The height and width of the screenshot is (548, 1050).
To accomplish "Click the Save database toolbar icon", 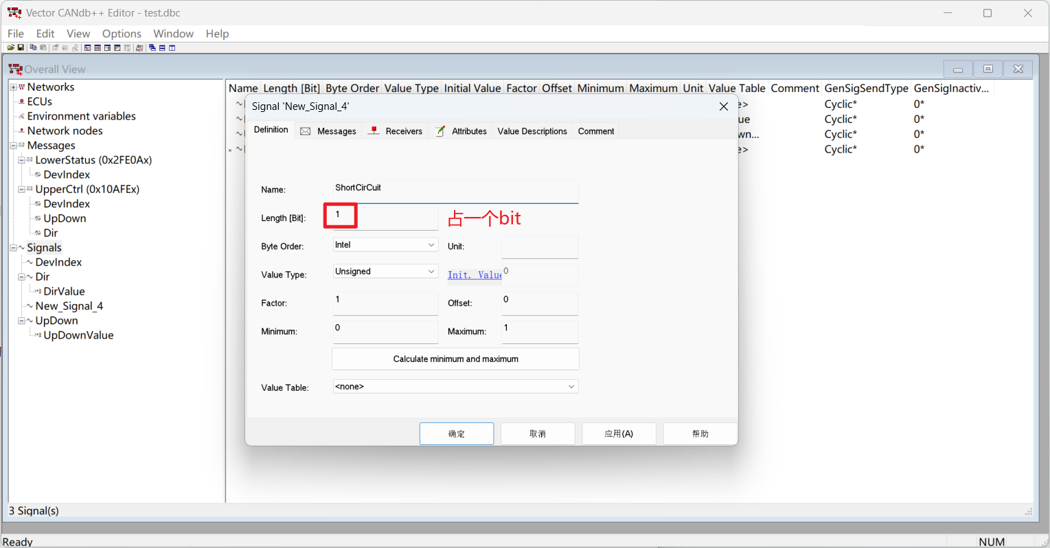I will pos(21,48).
